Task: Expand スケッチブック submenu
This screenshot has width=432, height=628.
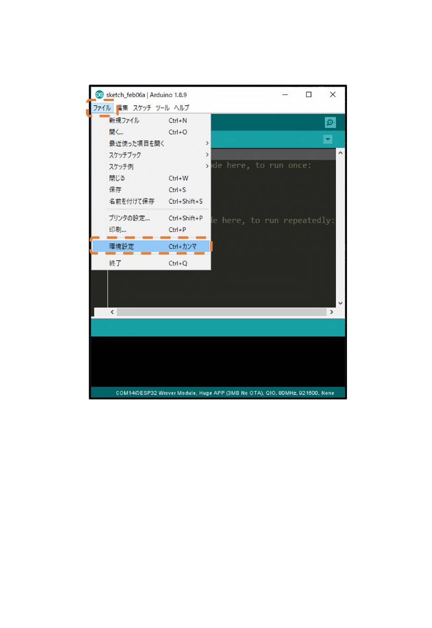Action: (151, 155)
